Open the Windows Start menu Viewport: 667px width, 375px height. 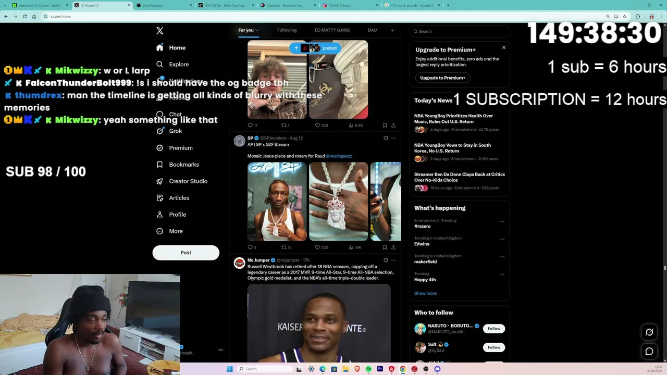tap(230, 369)
